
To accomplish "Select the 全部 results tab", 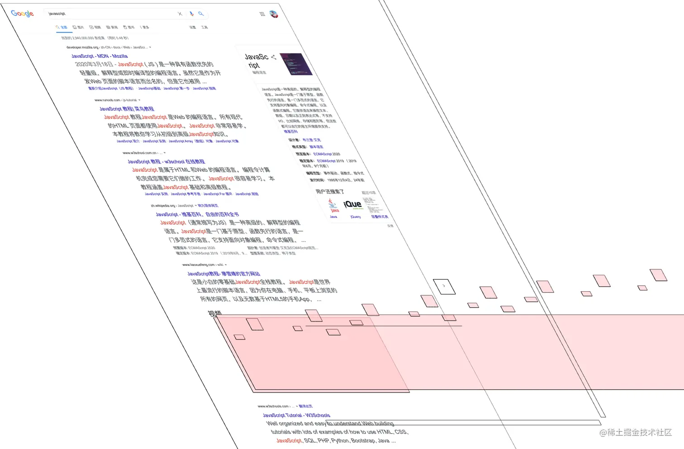I will 62,27.
